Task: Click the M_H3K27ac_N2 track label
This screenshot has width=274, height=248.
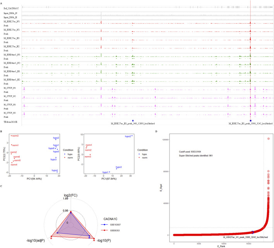Action: 12,30
